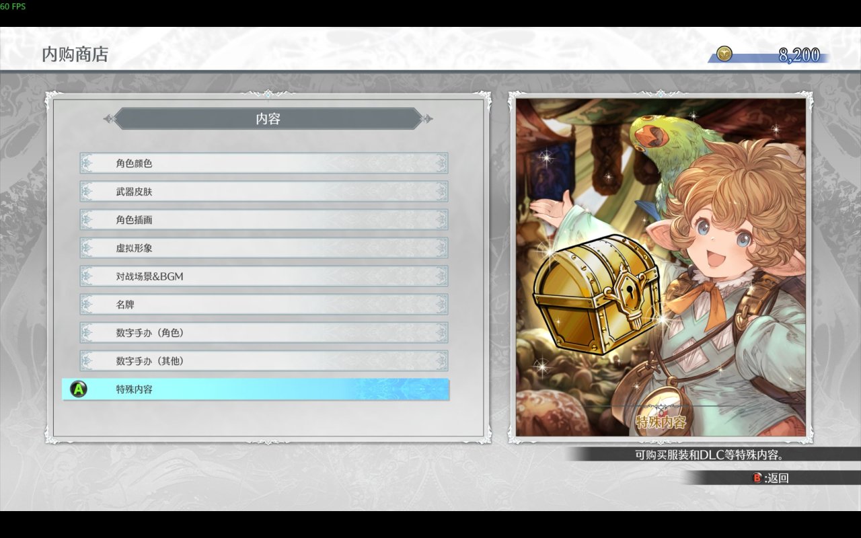The image size is (861, 538).
Task: Click the red B button icon
Action: pos(757,477)
